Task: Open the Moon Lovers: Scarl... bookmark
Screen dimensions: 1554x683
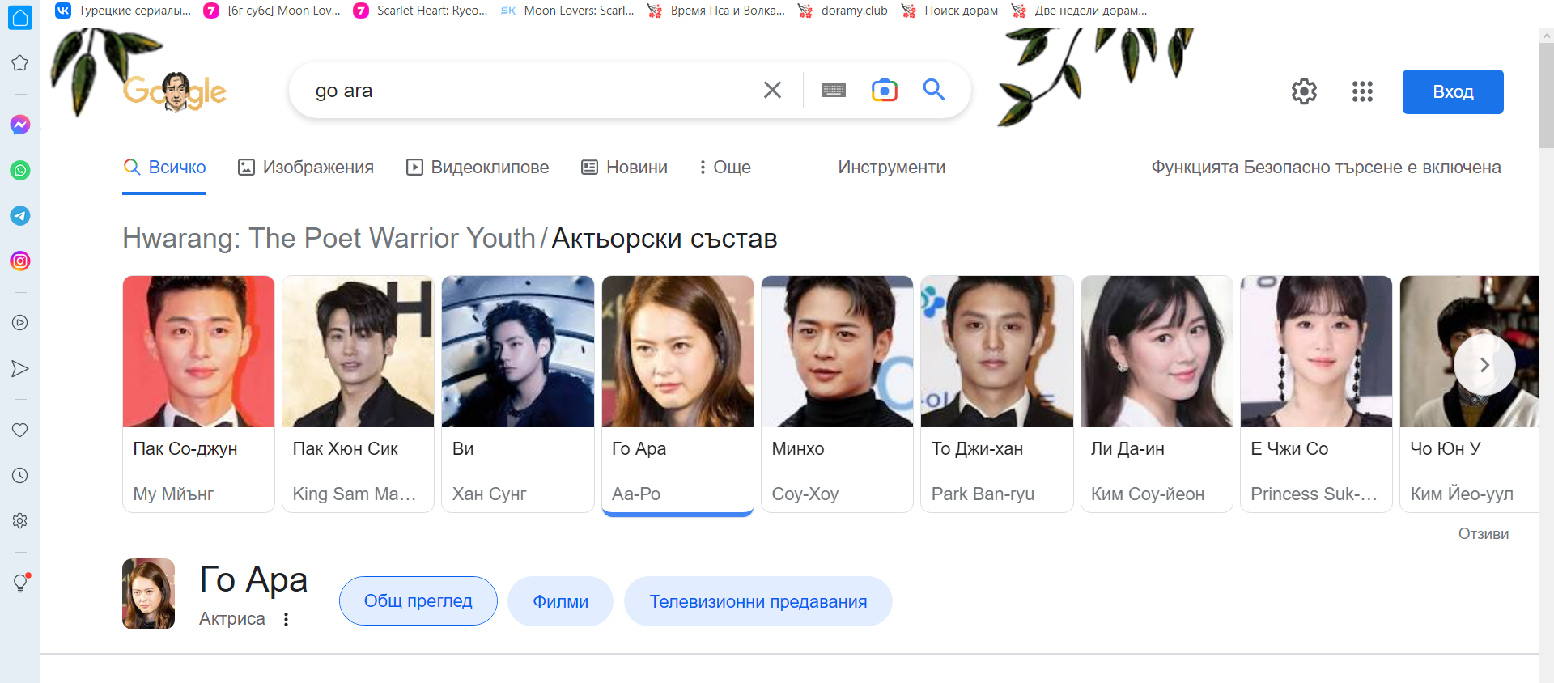Action: (567, 11)
